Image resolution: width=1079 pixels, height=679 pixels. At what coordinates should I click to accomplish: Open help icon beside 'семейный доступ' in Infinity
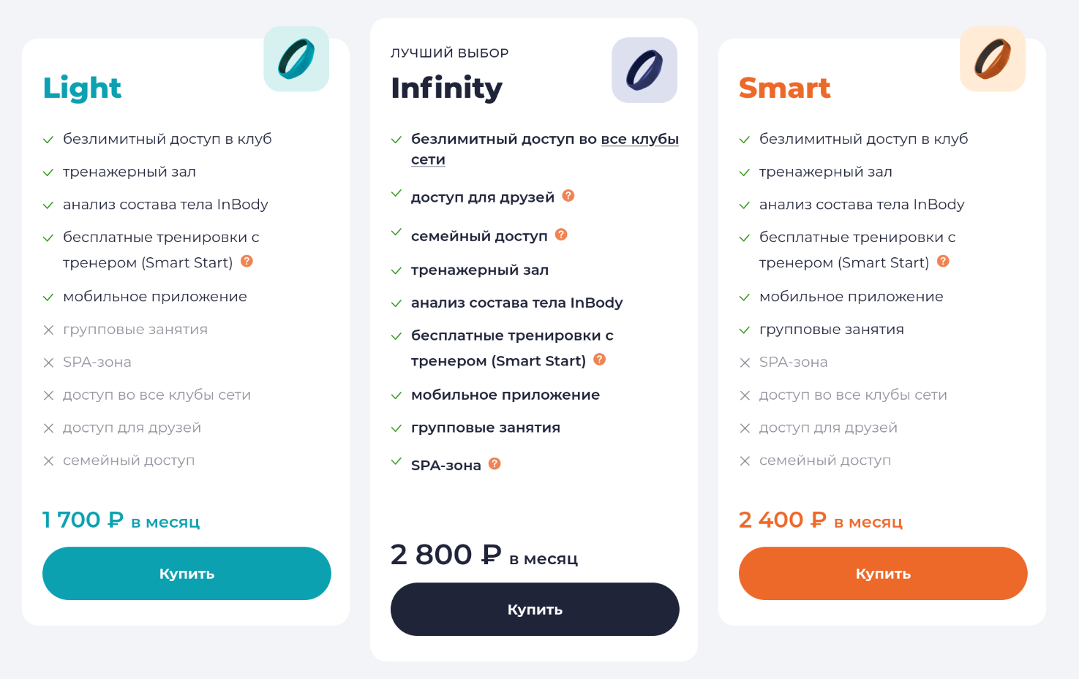pos(561,235)
